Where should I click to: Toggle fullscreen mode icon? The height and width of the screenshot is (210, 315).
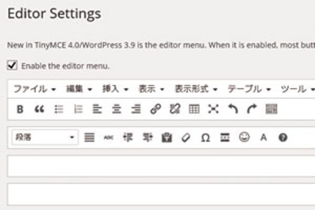tap(213, 109)
